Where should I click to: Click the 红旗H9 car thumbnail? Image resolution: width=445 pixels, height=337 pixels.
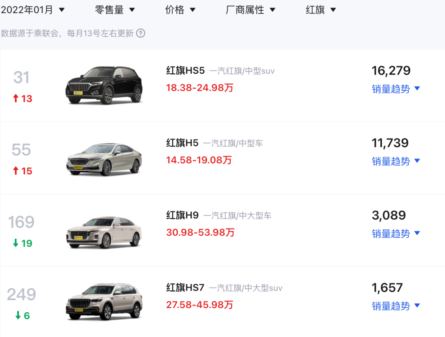click(x=104, y=232)
